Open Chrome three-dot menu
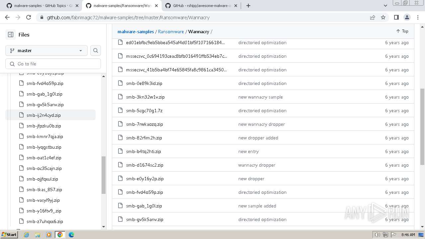425x239 pixels. click(417, 18)
